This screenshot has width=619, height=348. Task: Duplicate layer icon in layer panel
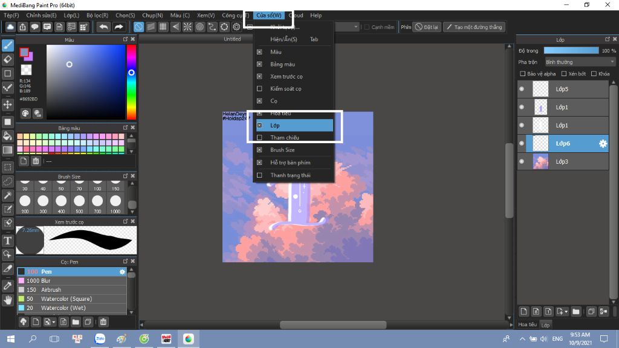[x=591, y=312]
